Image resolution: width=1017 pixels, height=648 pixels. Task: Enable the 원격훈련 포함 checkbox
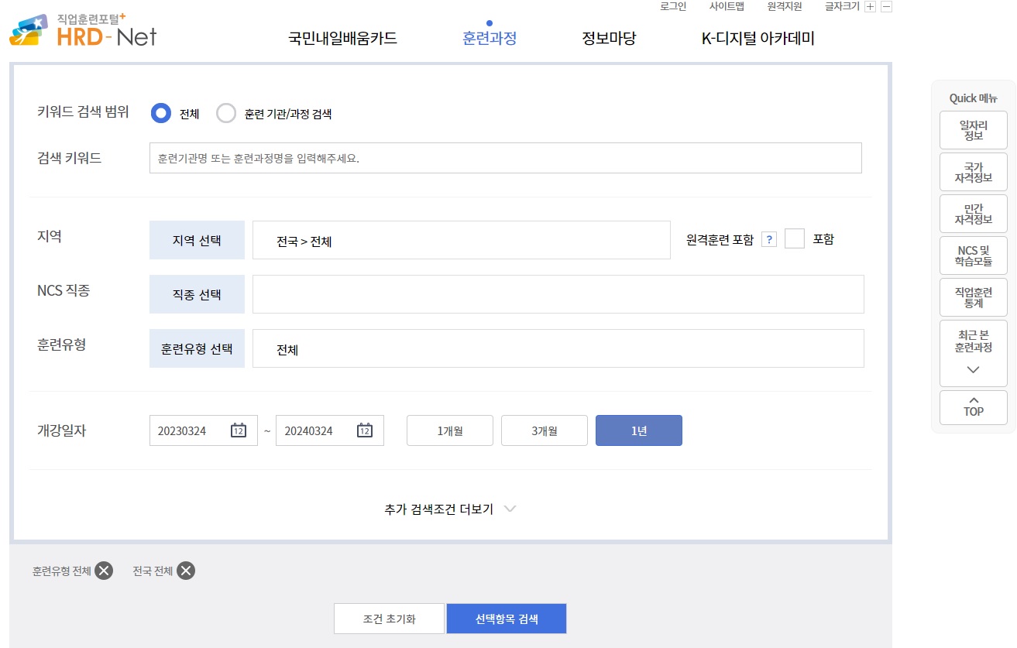pyautogui.click(x=795, y=238)
